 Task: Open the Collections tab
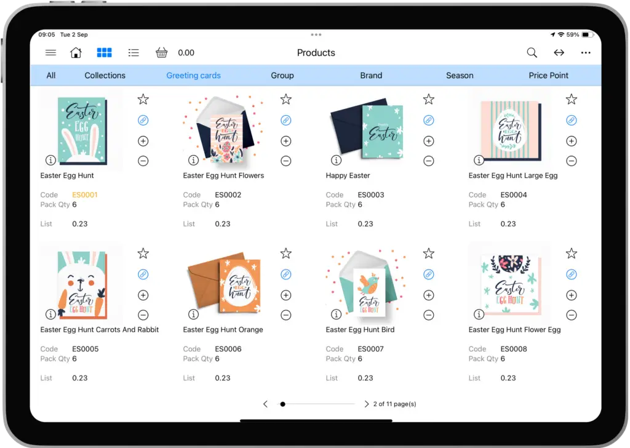(x=105, y=76)
